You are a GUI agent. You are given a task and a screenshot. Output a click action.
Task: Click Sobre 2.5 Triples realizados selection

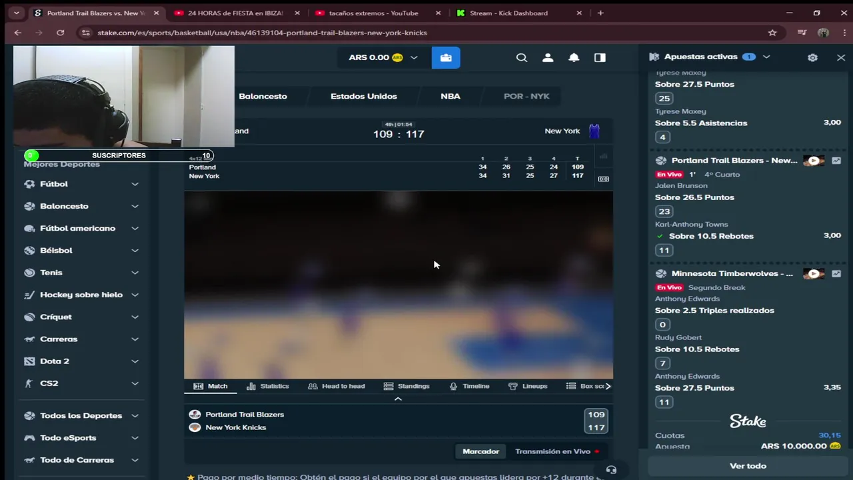[714, 311]
